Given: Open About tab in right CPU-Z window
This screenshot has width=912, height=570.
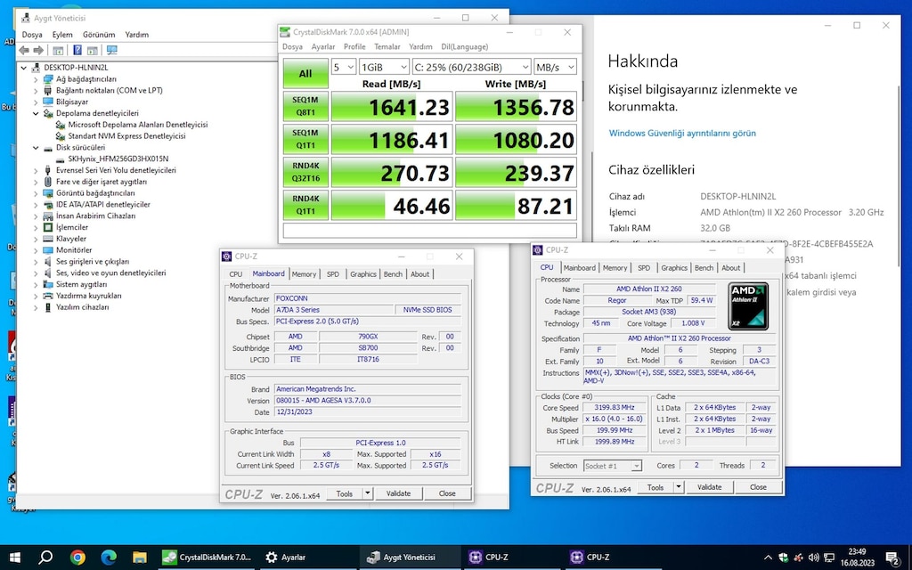Looking at the screenshot, I should pyautogui.click(x=730, y=268).
